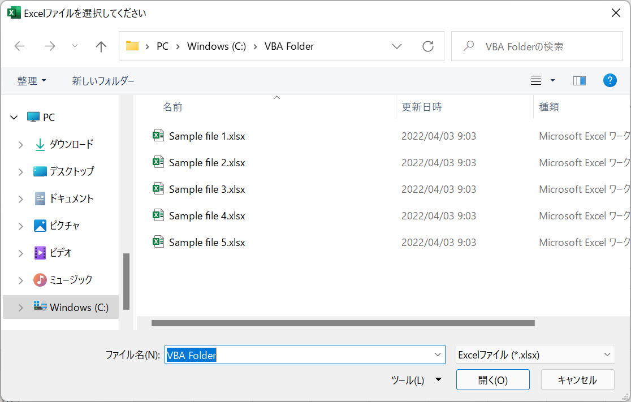The width and height of the screenshot is (631, 402).
Task: Open the help with the question mark icon
Action: (x=610, y=80)
